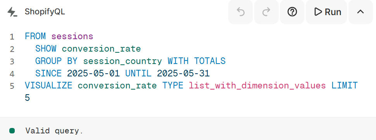Click the green valid status indicator

pyautogui.click(x=12, y=131)
